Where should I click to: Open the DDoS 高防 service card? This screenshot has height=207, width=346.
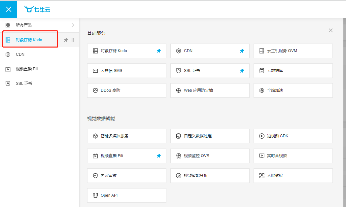126,90
